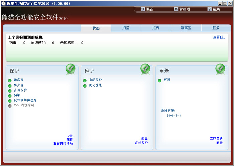This screenshot has height=166, width=234.
Task: Open the 漏洞 link
Action: pos(17,95)
